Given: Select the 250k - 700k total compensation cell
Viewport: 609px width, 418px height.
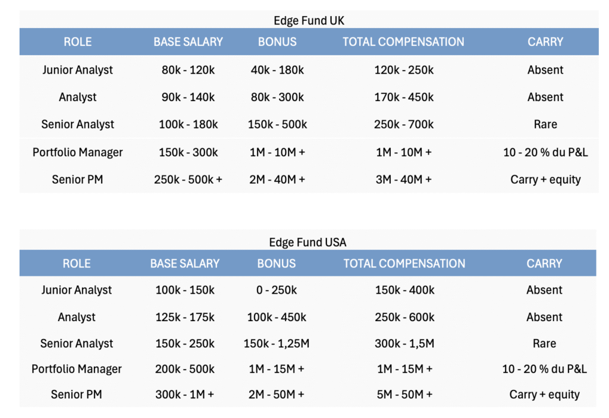Looking at the screenshot, I should [403, 125].
